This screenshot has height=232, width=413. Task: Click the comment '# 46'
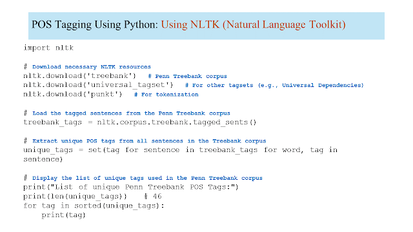tap(153, 196)
